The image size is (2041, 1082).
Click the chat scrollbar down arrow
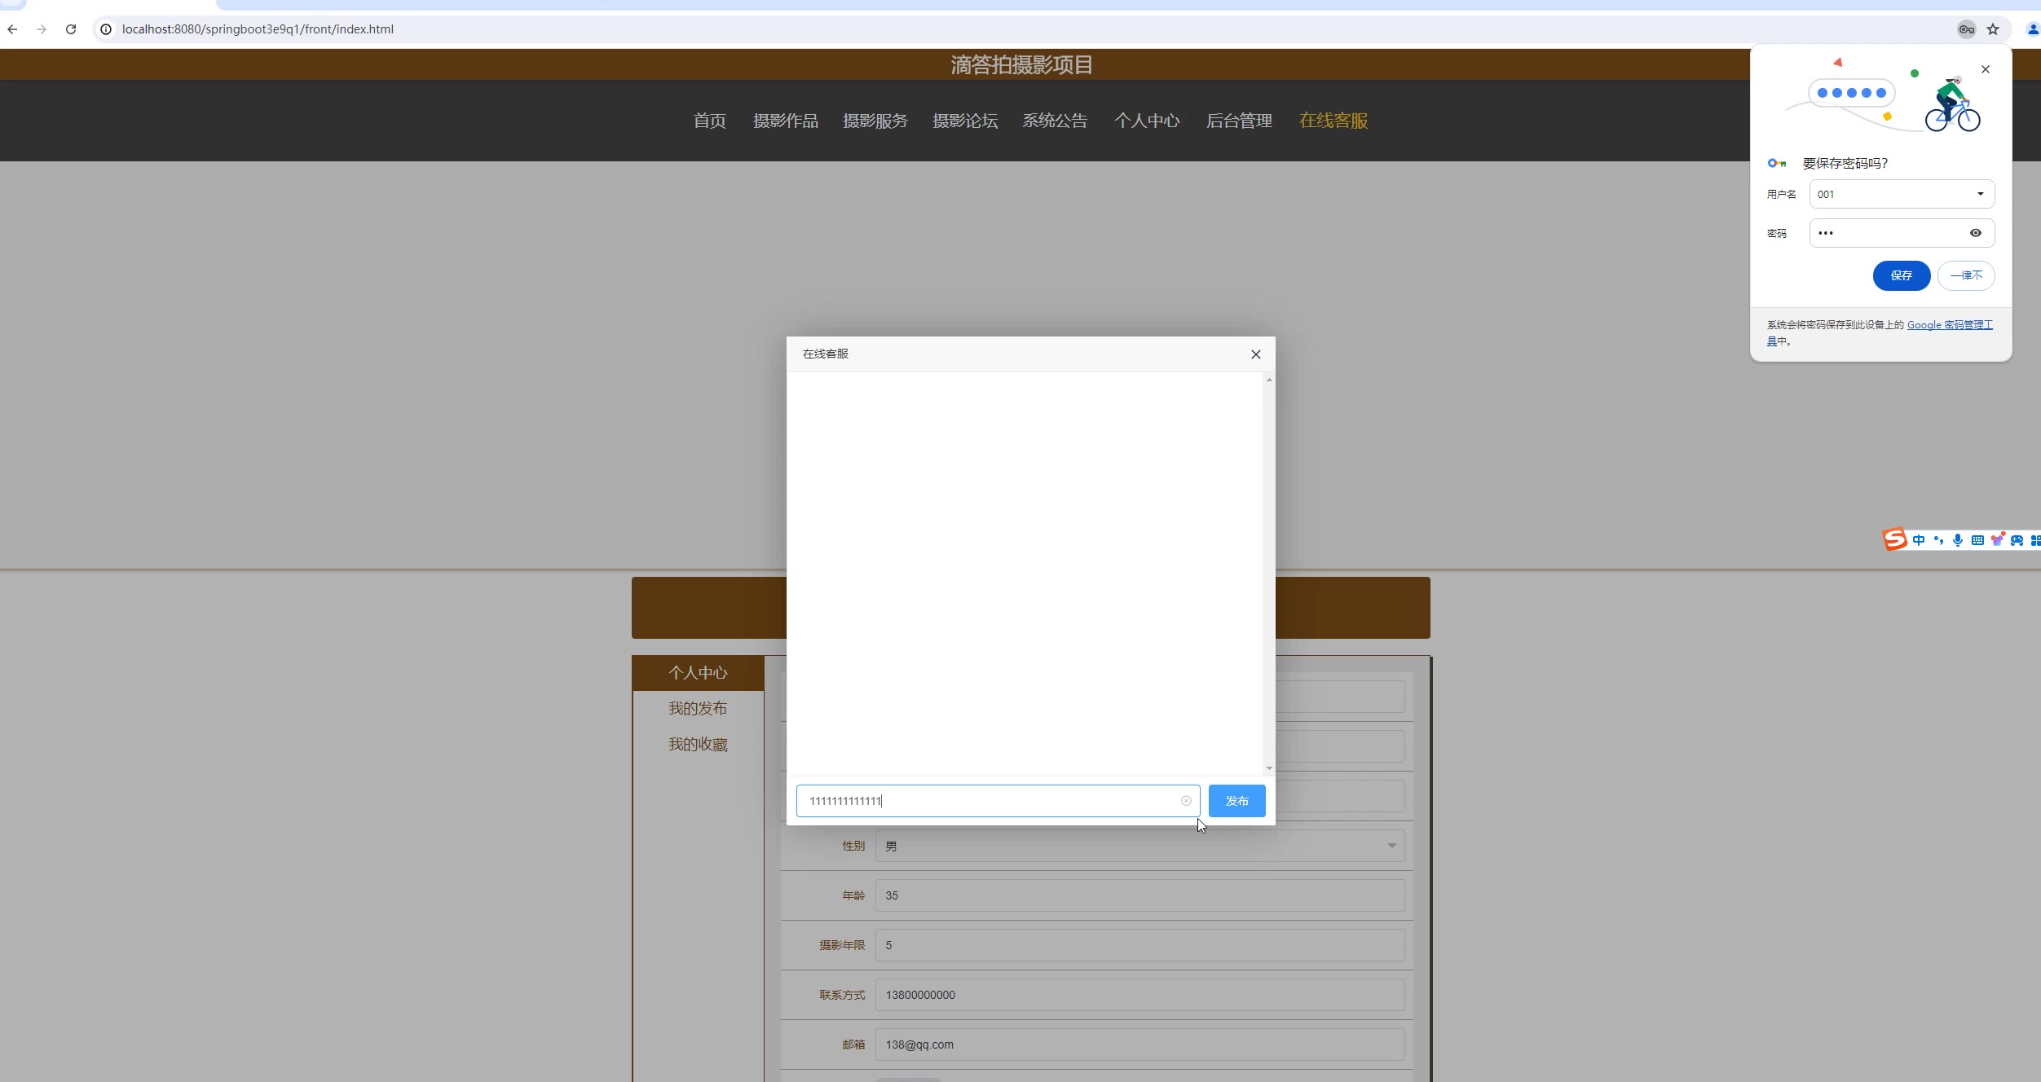[x=1269, y=768]
